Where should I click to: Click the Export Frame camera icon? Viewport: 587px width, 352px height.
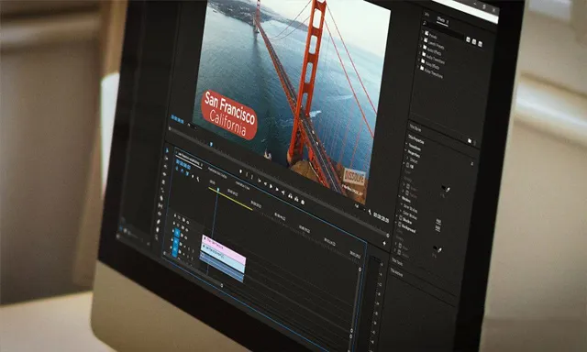302,202
